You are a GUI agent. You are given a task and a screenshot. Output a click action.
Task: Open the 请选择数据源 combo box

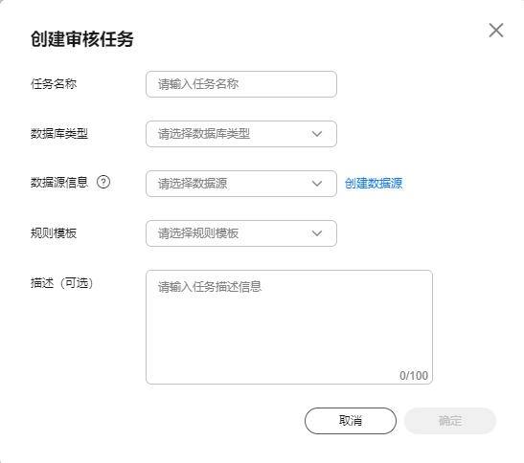click(241, 184)
